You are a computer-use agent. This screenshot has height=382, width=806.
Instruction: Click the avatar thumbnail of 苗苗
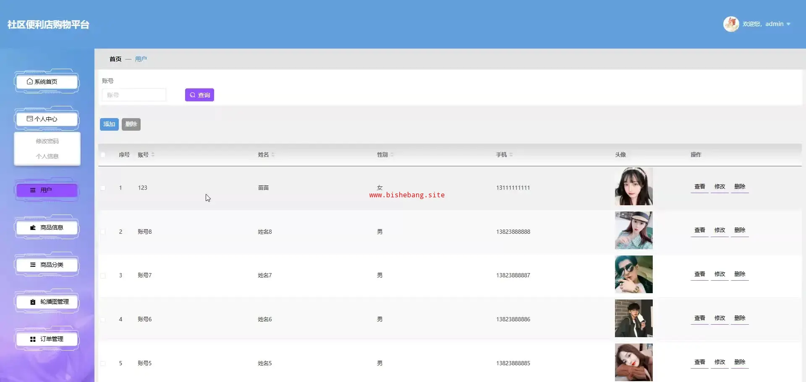click(633, 186)
